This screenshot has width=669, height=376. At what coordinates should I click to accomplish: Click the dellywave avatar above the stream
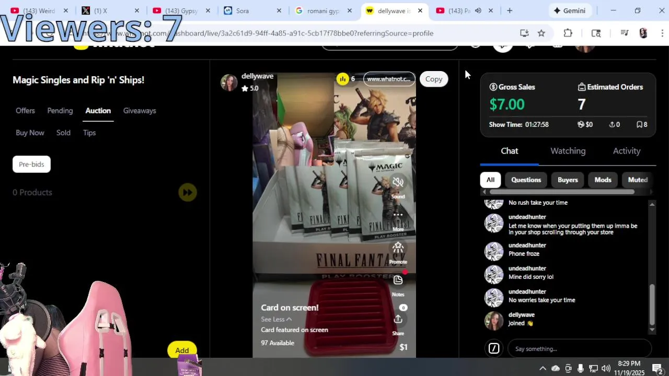click(x=228, y=82)
